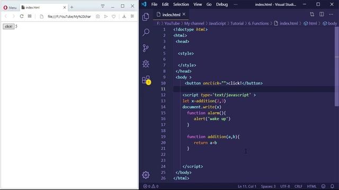Open the Go menu
The image size is (339, 190).
coord(209,4)
